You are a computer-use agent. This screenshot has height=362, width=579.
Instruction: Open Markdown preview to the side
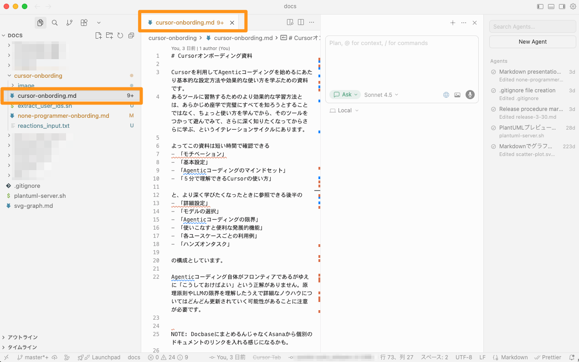pos(290,22)
